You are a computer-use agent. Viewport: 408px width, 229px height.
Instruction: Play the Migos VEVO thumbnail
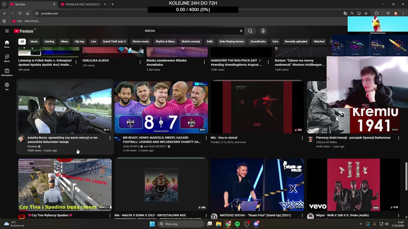353,184
